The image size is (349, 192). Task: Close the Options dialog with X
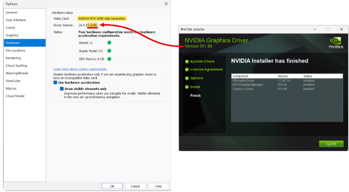pyautogui.click(x=166, y=4)
